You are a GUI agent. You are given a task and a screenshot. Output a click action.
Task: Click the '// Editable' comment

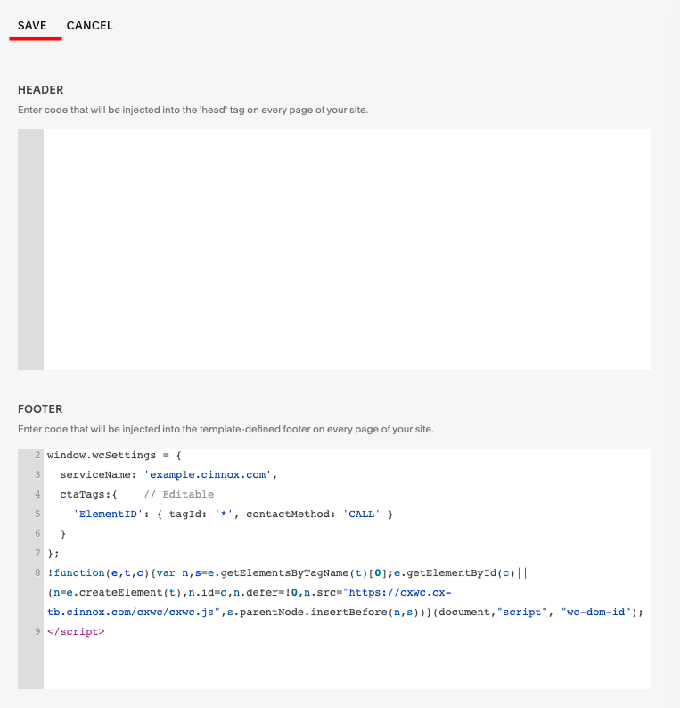pyautogui.click(x=178, y=494)
